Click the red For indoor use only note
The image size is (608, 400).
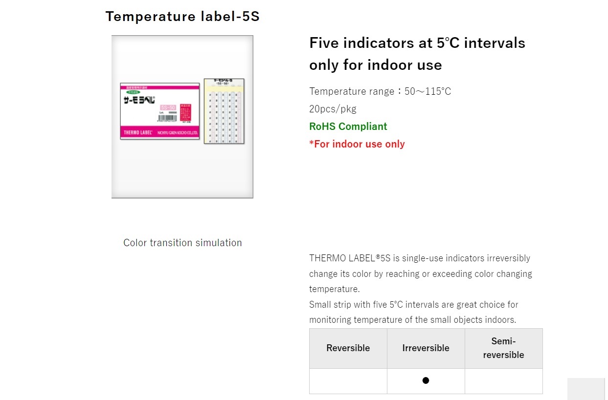(x=357, y=144)
